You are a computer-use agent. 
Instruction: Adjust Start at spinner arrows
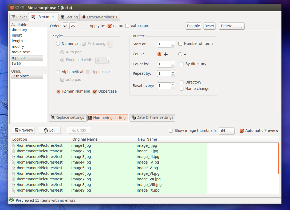click(x=173, y=44)
